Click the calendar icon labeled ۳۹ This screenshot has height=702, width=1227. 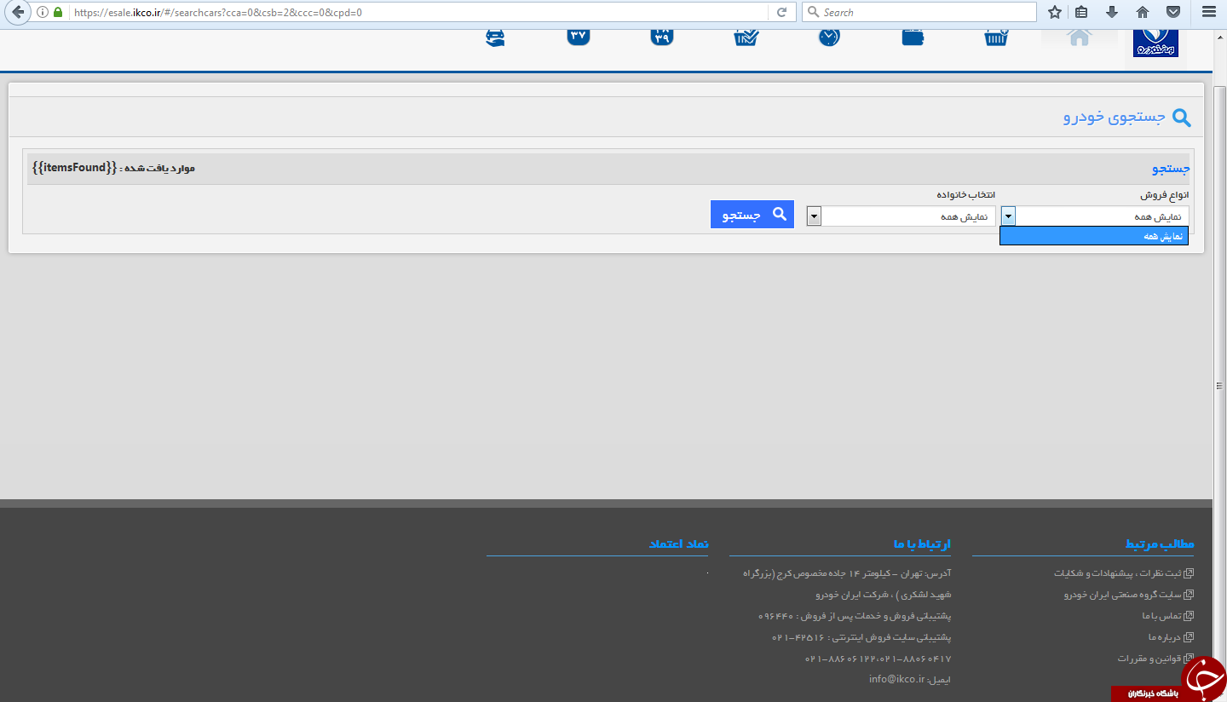coord(662,37)
